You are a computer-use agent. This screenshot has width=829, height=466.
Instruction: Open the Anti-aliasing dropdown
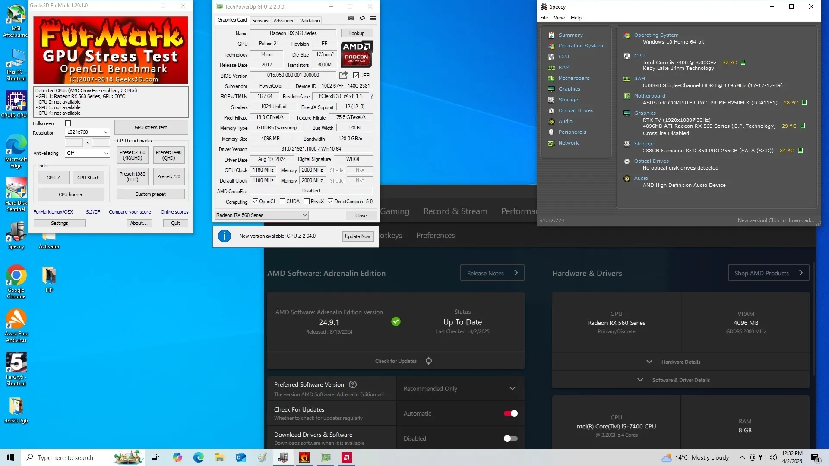tap(87, 153)
